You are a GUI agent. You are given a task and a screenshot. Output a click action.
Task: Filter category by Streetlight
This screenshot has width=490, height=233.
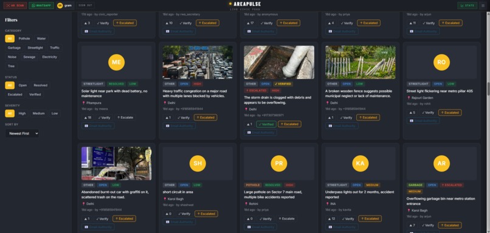click(35, 48)
